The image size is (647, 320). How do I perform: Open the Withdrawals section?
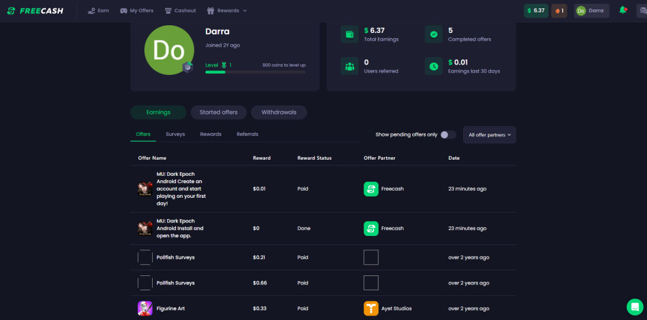279,112
